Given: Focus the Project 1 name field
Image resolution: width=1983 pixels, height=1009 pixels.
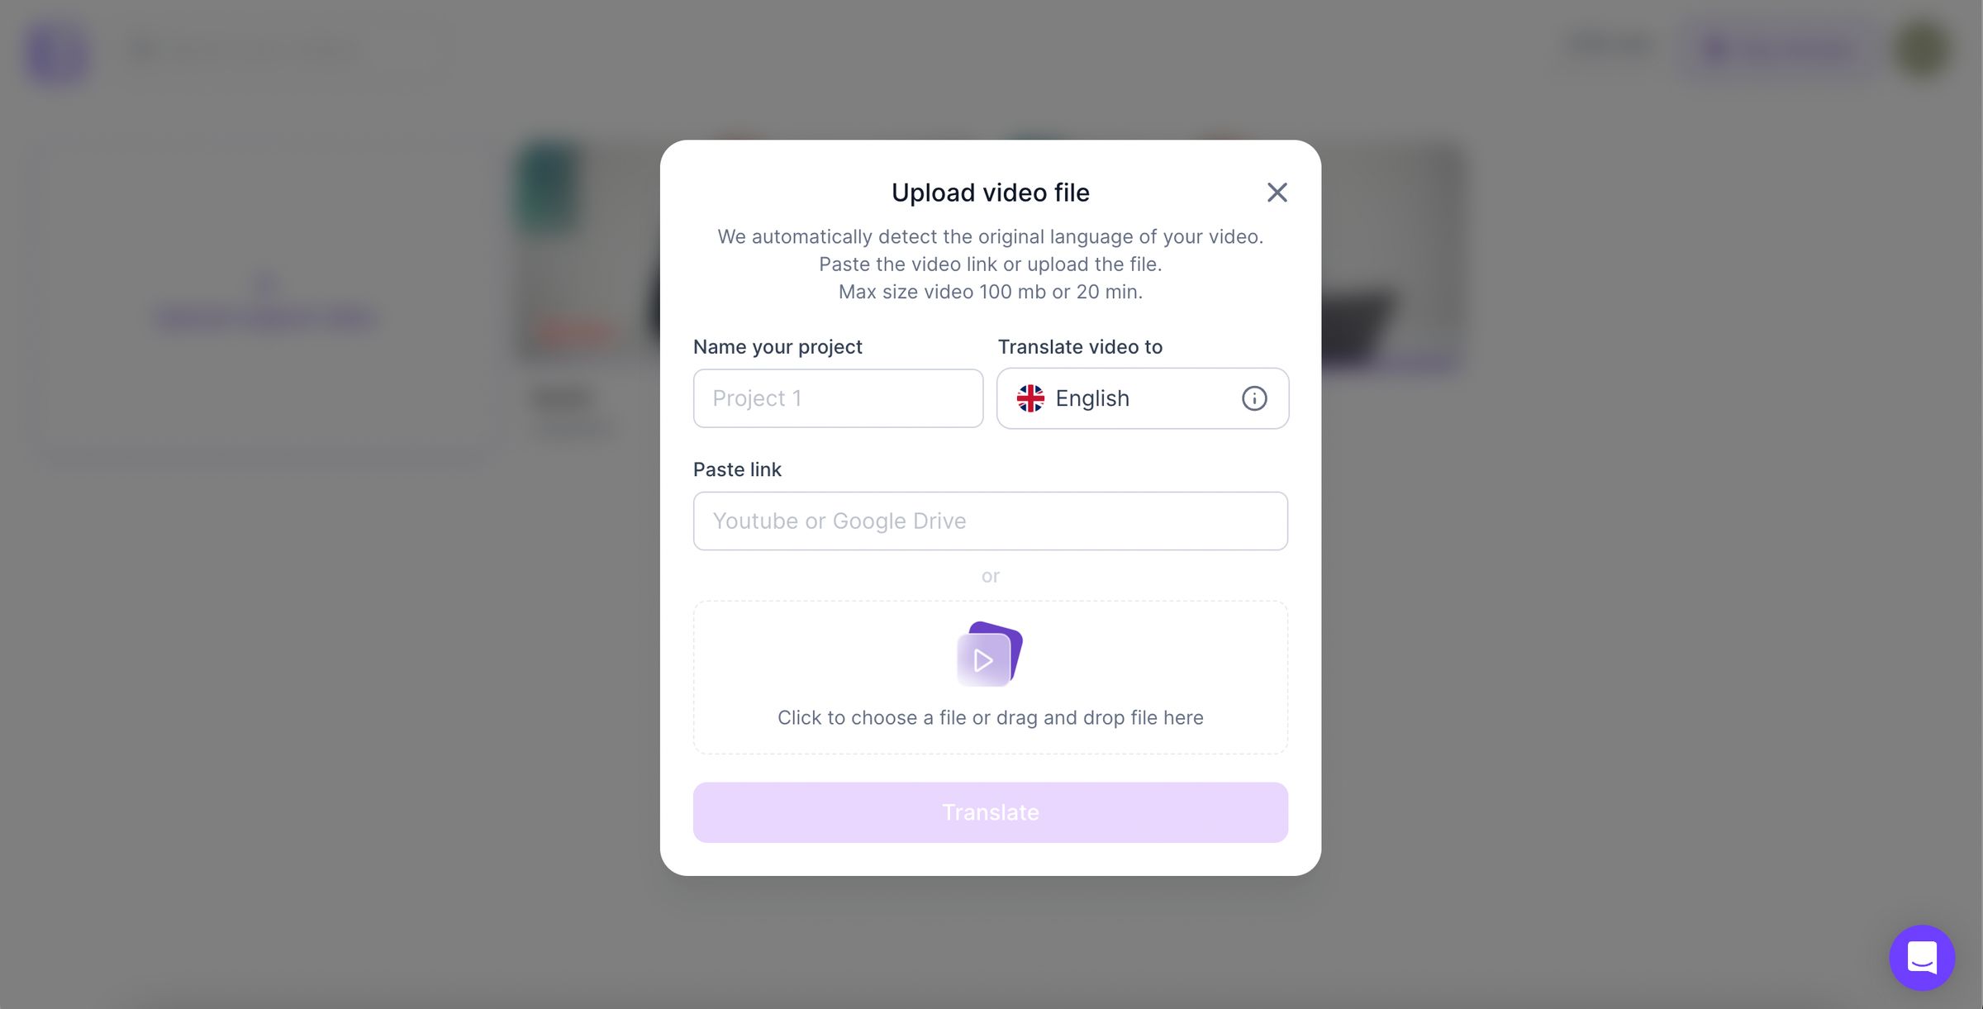Looking at the screenshot, I should 838,398.
